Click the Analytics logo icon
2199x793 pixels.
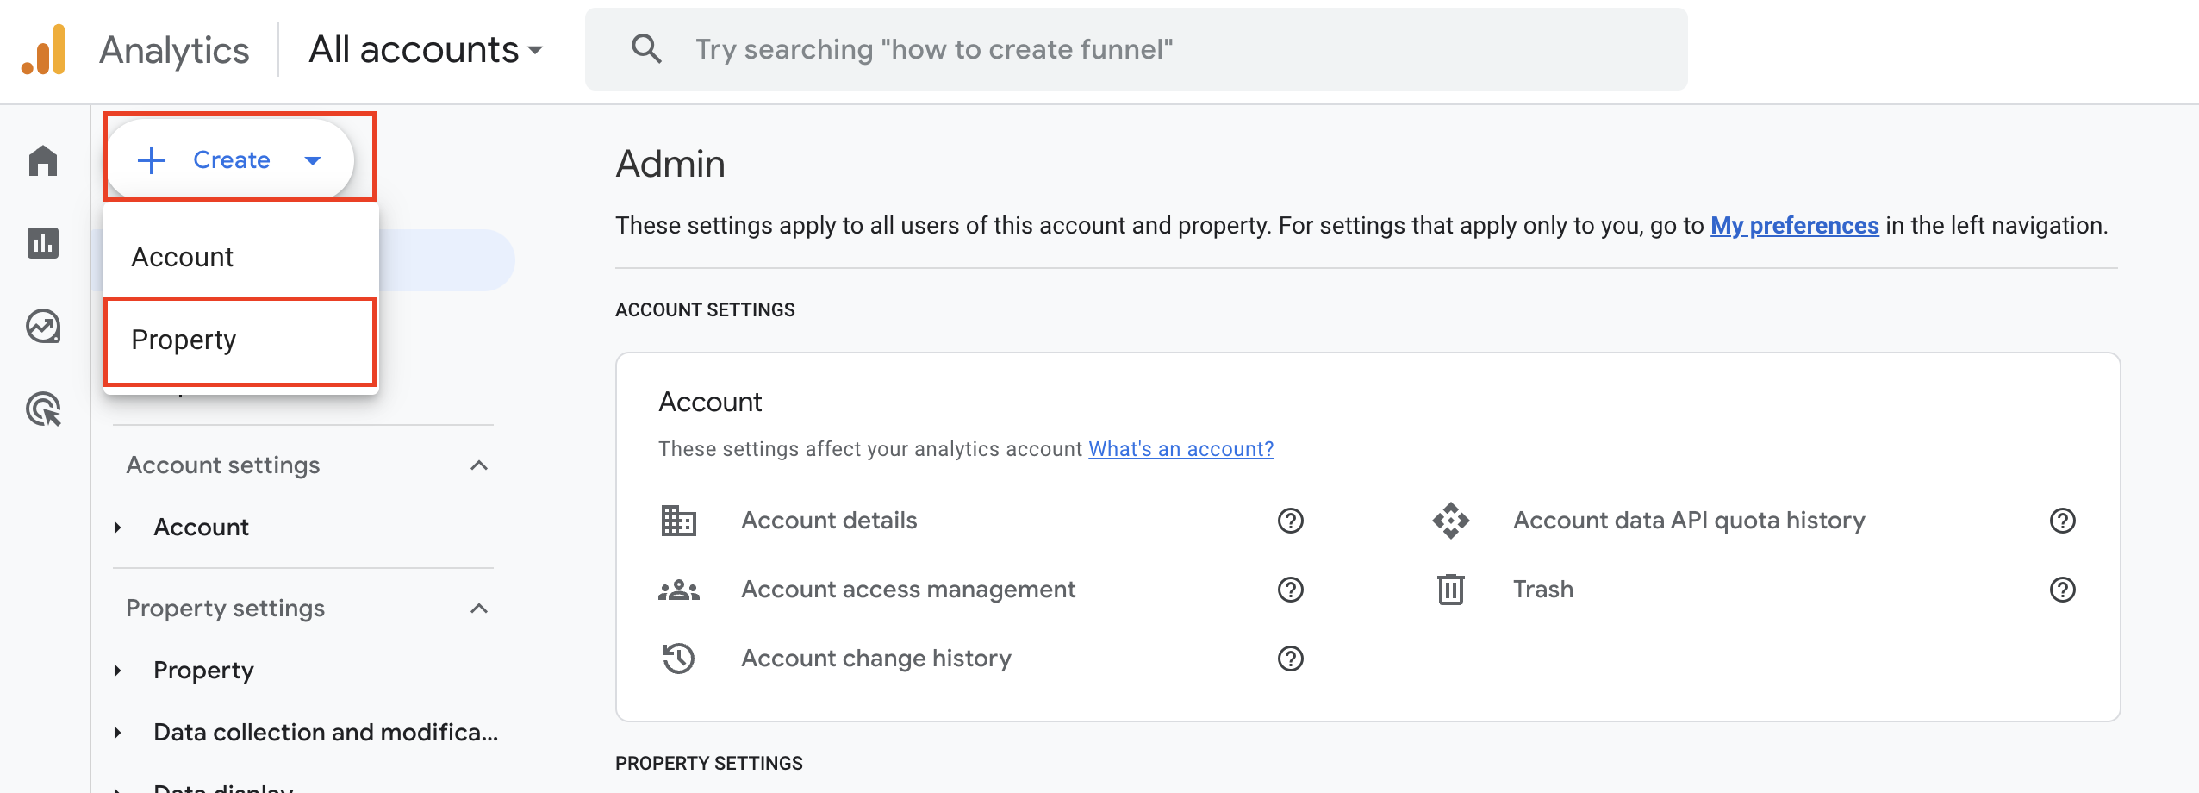tap(44, 50)
